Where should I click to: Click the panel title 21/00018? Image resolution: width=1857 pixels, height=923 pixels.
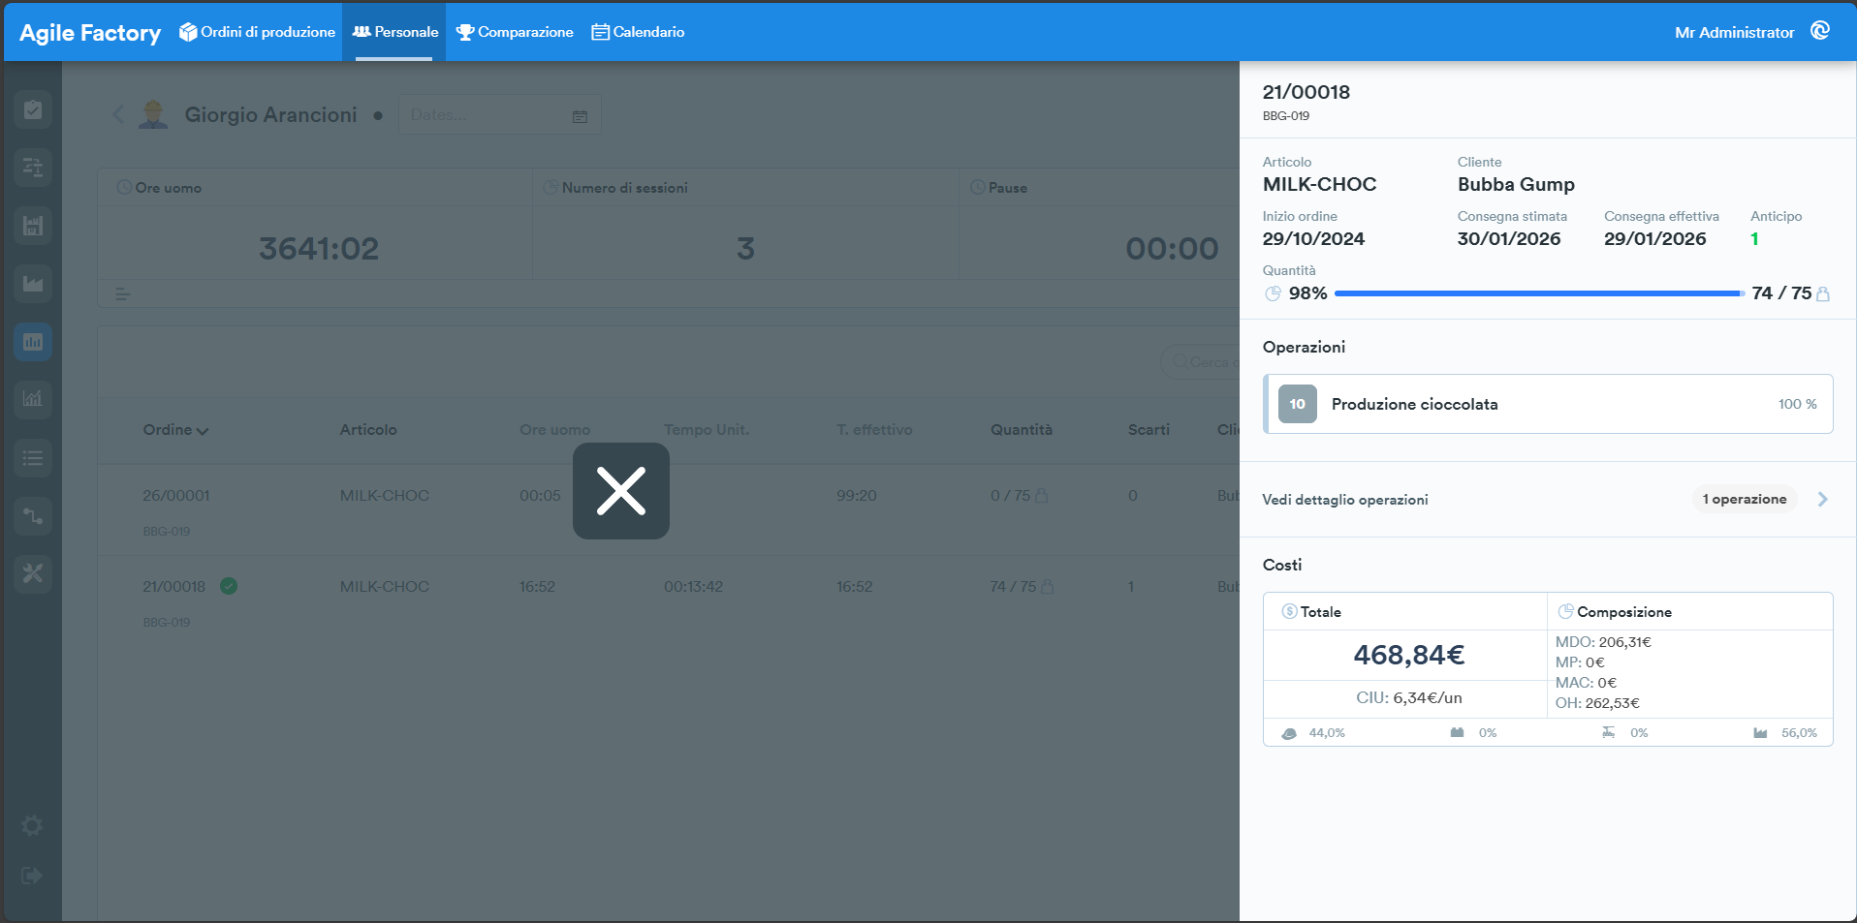1306,92
